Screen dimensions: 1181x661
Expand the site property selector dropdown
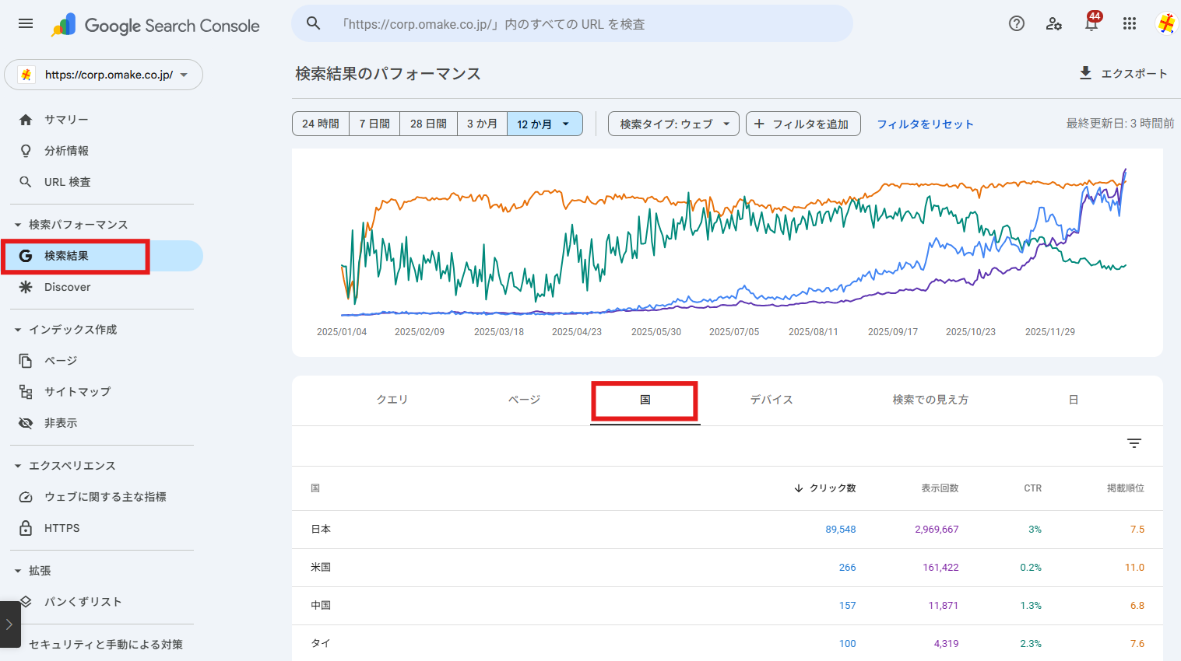click(x=104, y=75)
